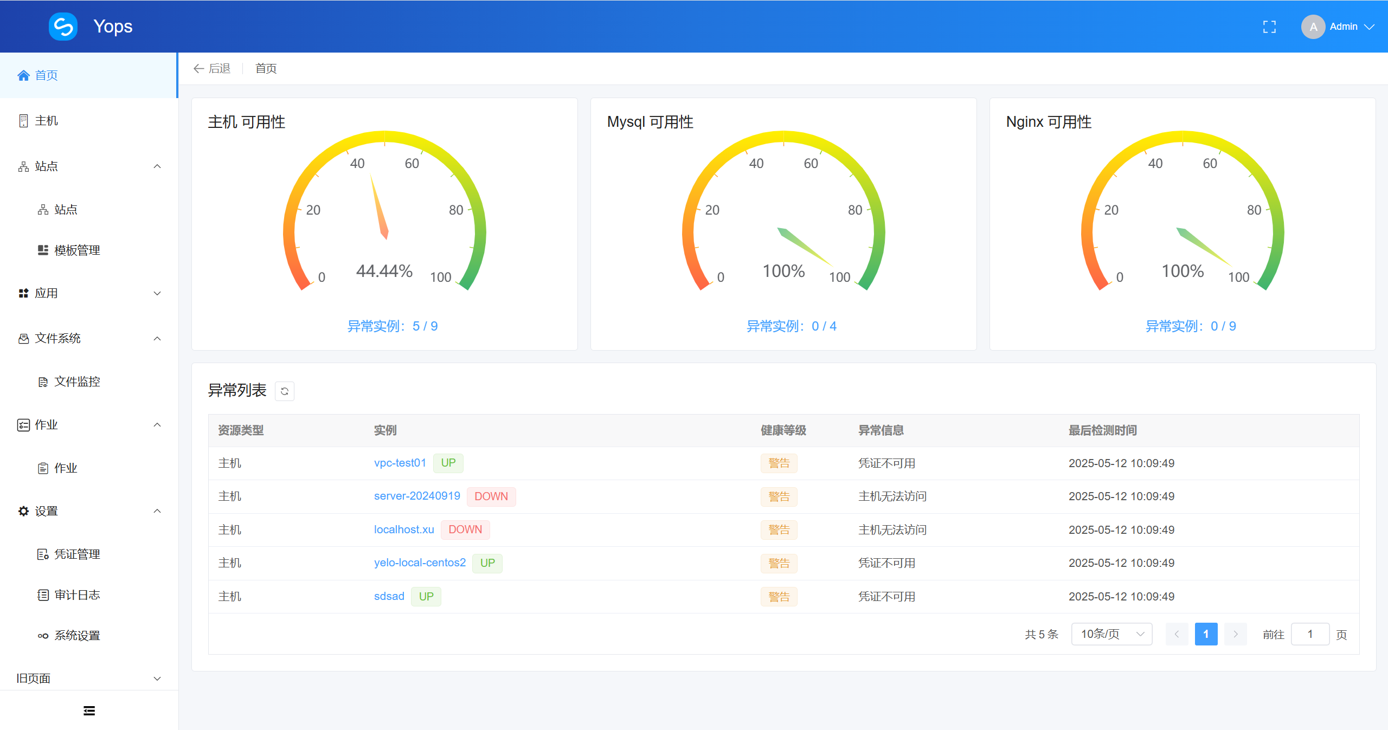Click the Admin avatar circle
The height and width of the screenshot is (730, 1388).
point(1313,27)
